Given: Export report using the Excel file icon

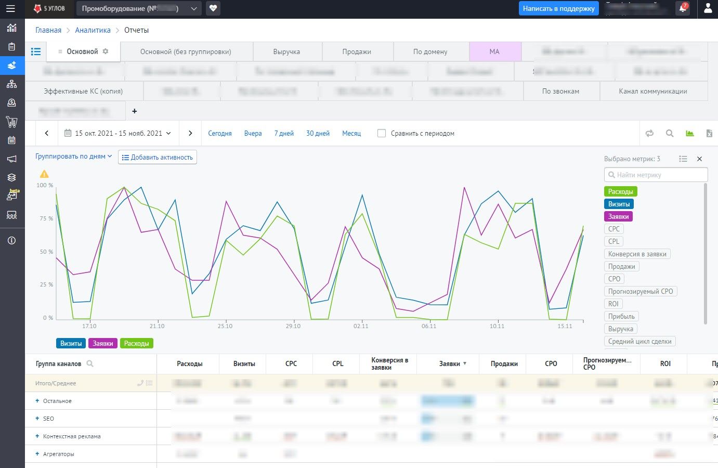Looking at the screenshot, I should coord(709,134).
